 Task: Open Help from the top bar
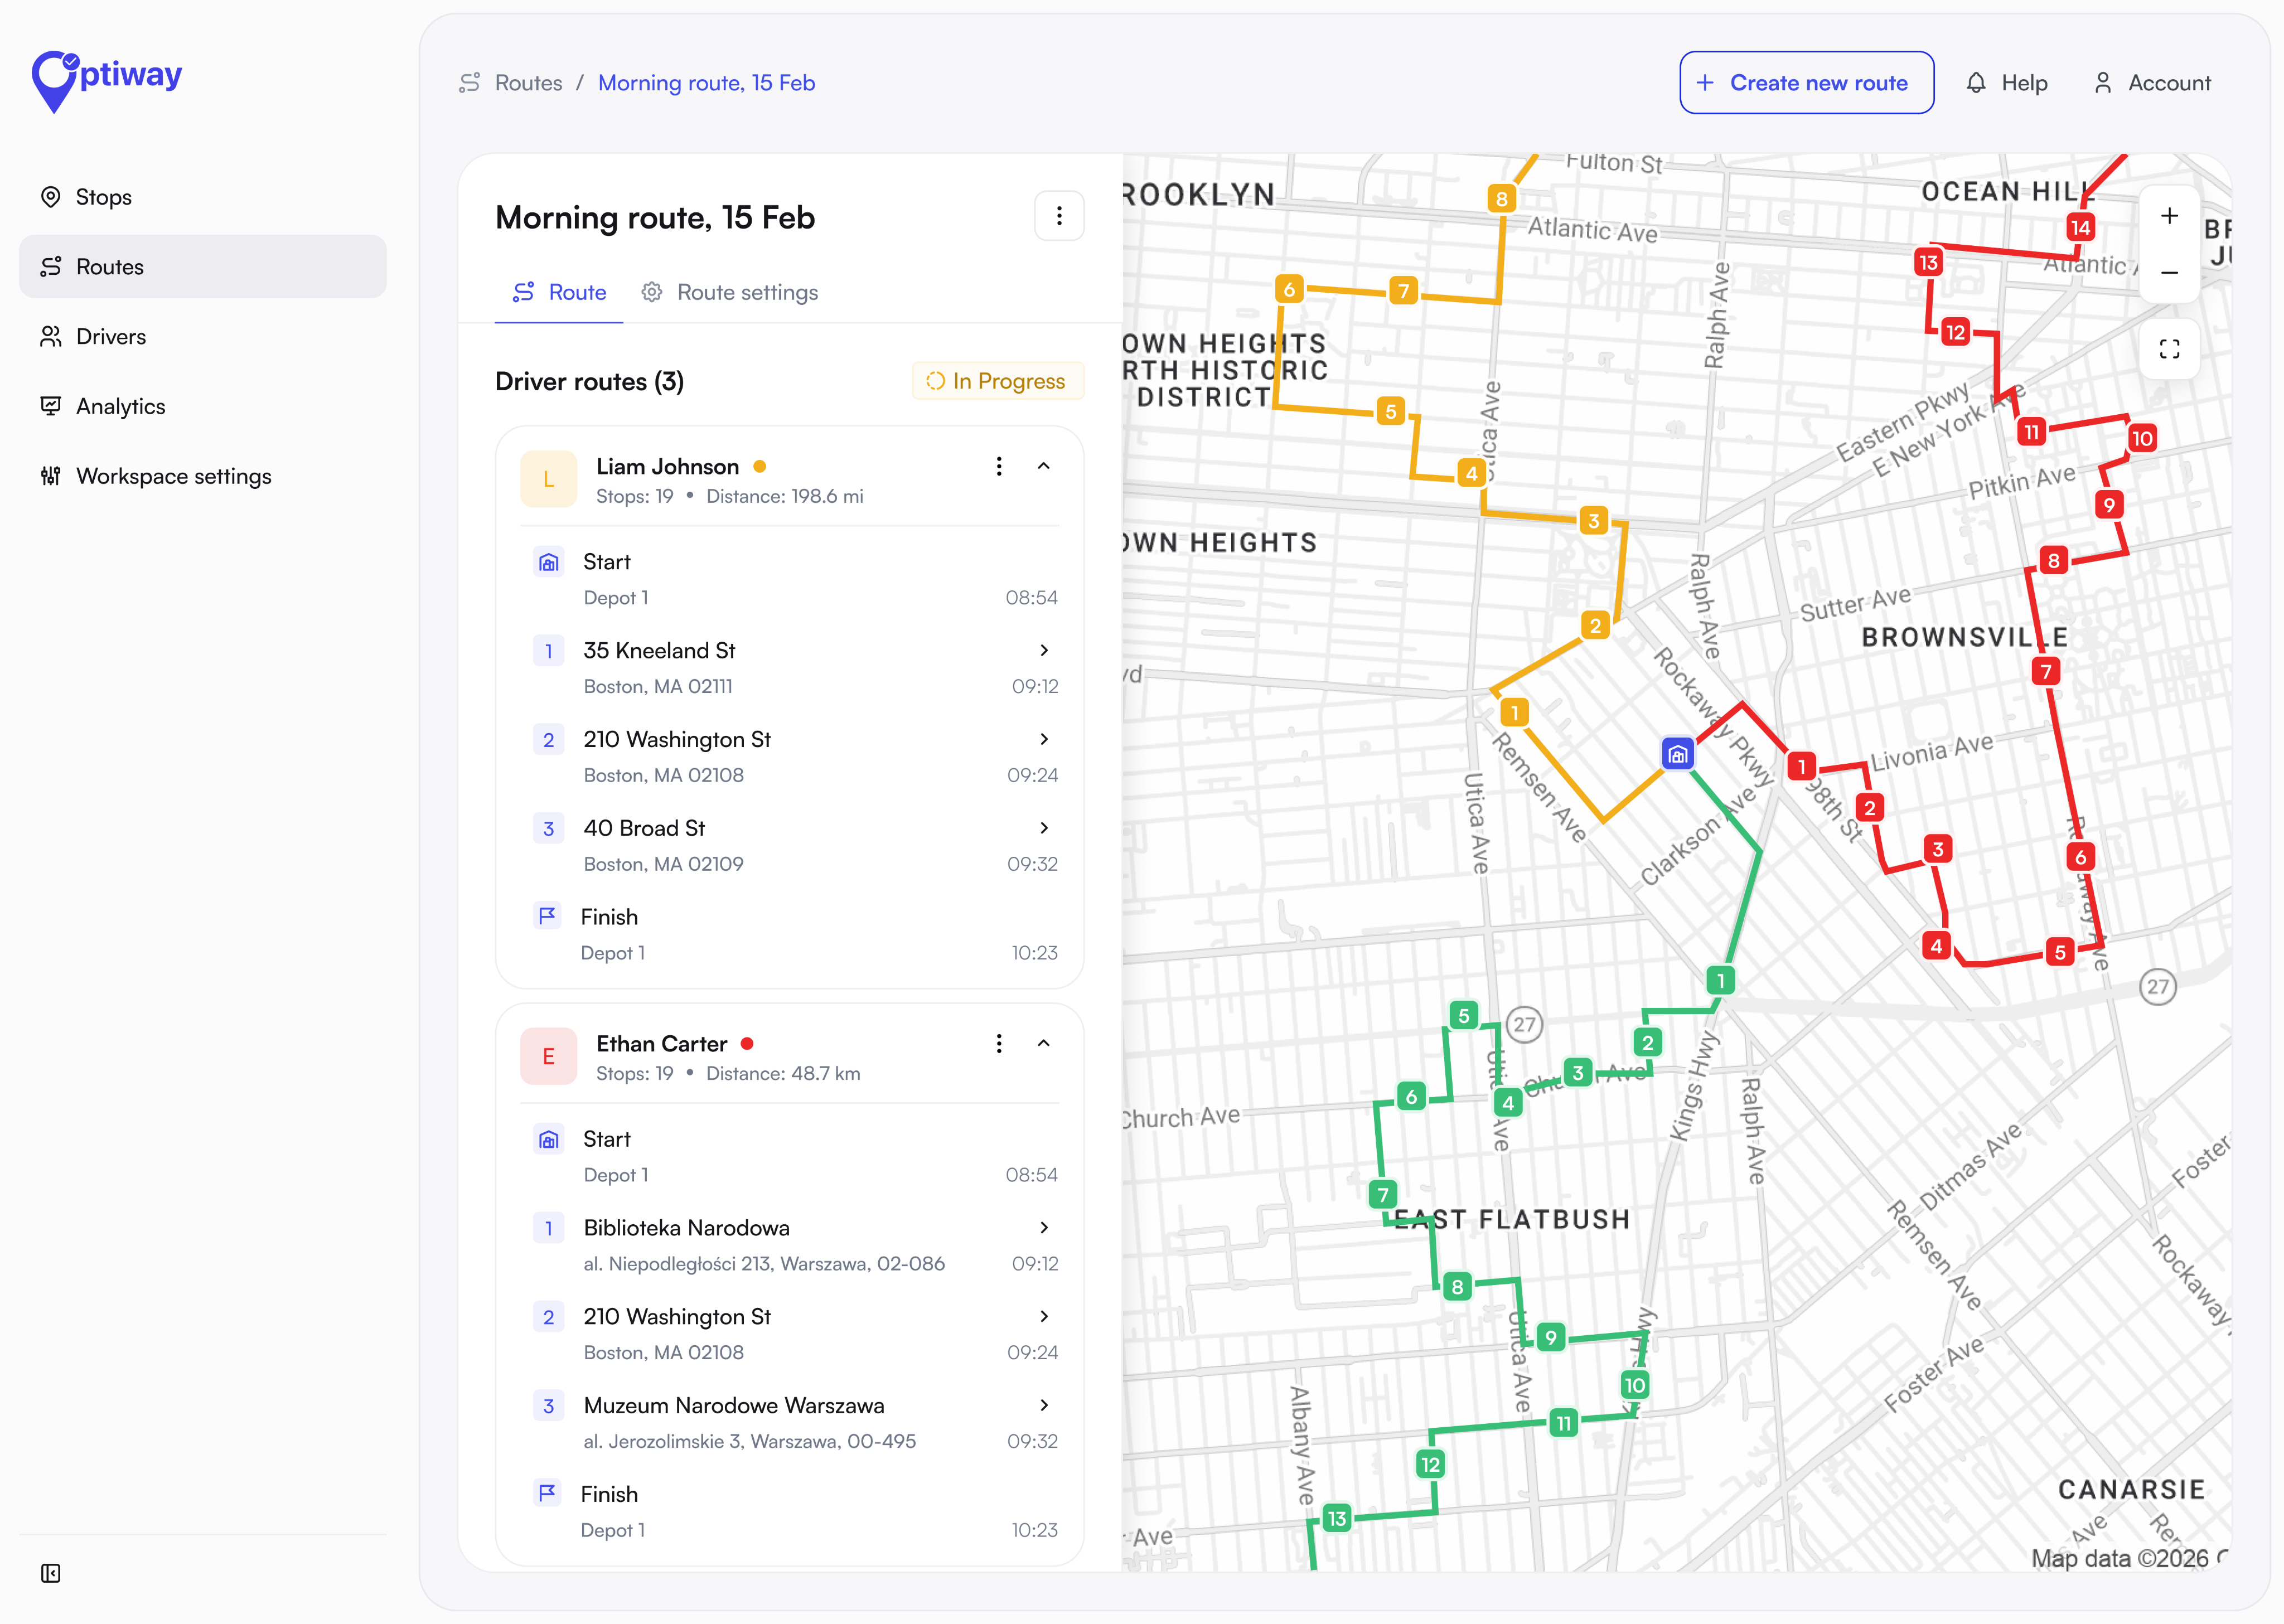2007,83
